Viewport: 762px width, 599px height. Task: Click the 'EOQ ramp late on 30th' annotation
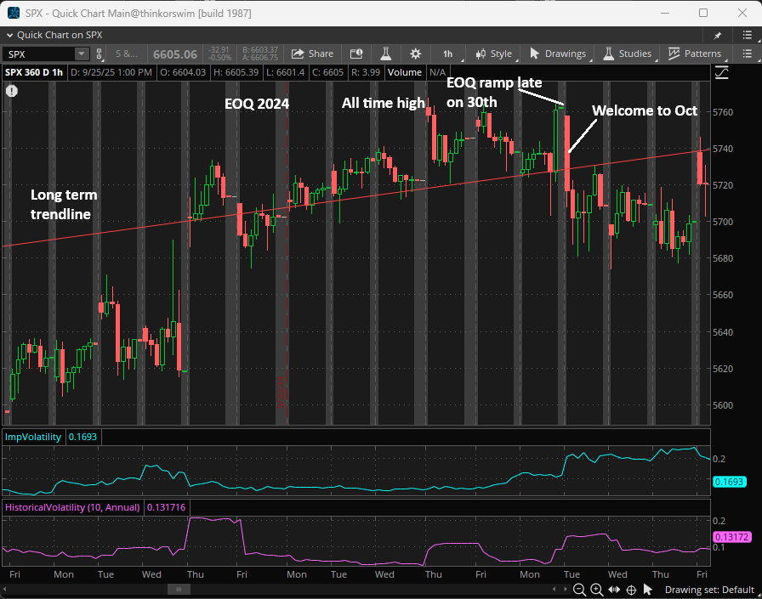point(494,93)
